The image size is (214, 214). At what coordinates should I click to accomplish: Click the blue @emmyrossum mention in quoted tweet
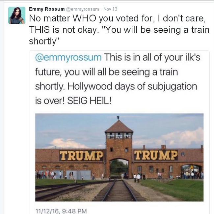click(68, 57)
